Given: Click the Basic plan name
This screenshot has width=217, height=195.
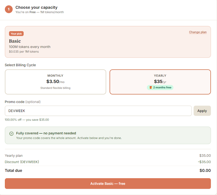Looking at the screenshot, I should 15,41.
